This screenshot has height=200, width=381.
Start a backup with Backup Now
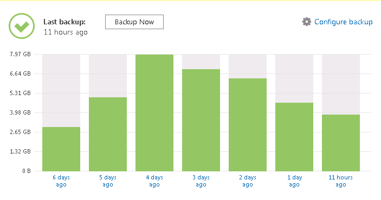click(x=134, y=22)
